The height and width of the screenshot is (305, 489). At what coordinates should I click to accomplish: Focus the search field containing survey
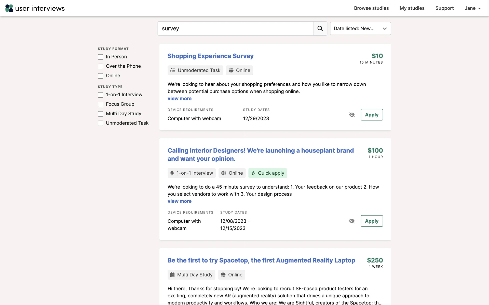(x=235, y=28)
